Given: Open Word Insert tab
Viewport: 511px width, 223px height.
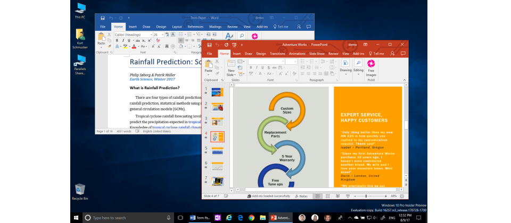Looking at the screenshot, I should pos(133,27).
